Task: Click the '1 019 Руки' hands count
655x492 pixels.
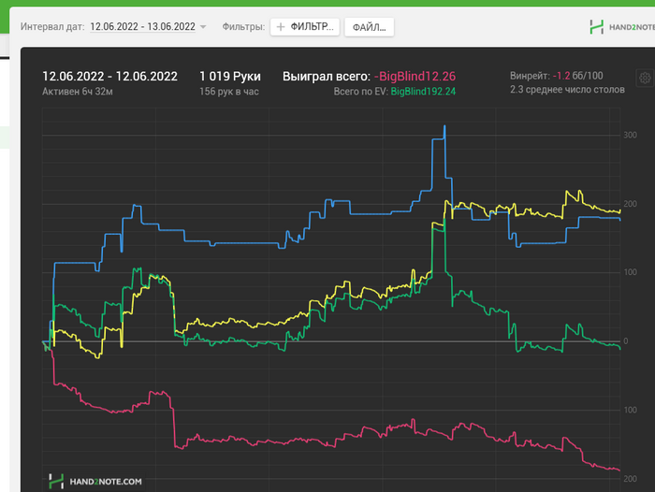Action: click(230, 77)
